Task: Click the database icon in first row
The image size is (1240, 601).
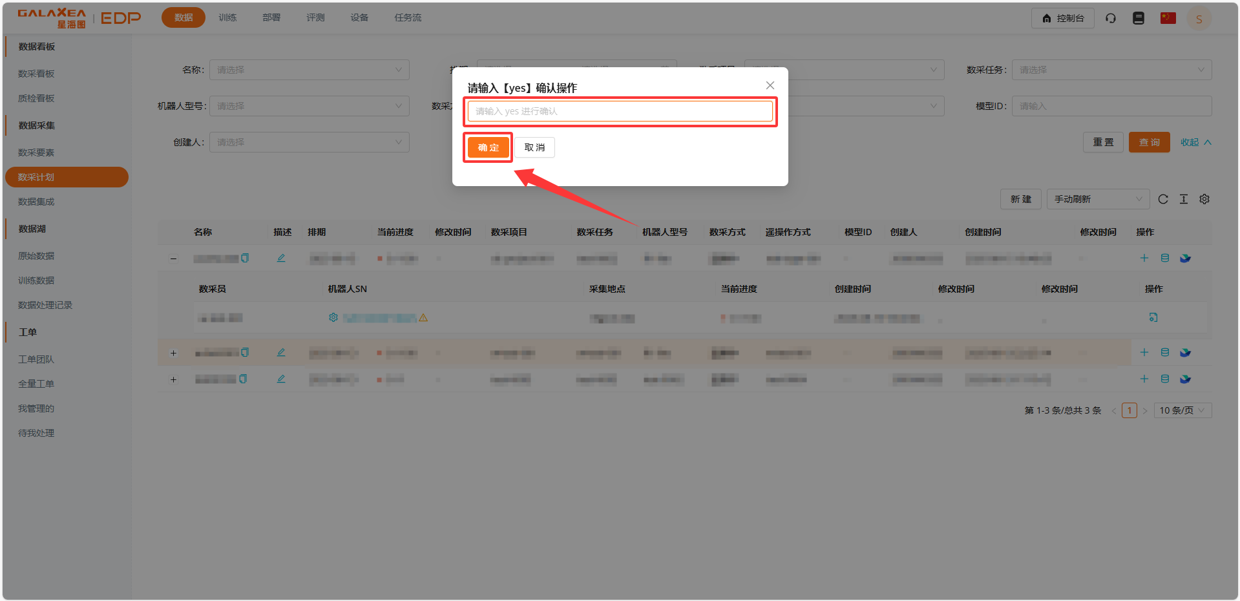Action: [x=1165, y=258]
